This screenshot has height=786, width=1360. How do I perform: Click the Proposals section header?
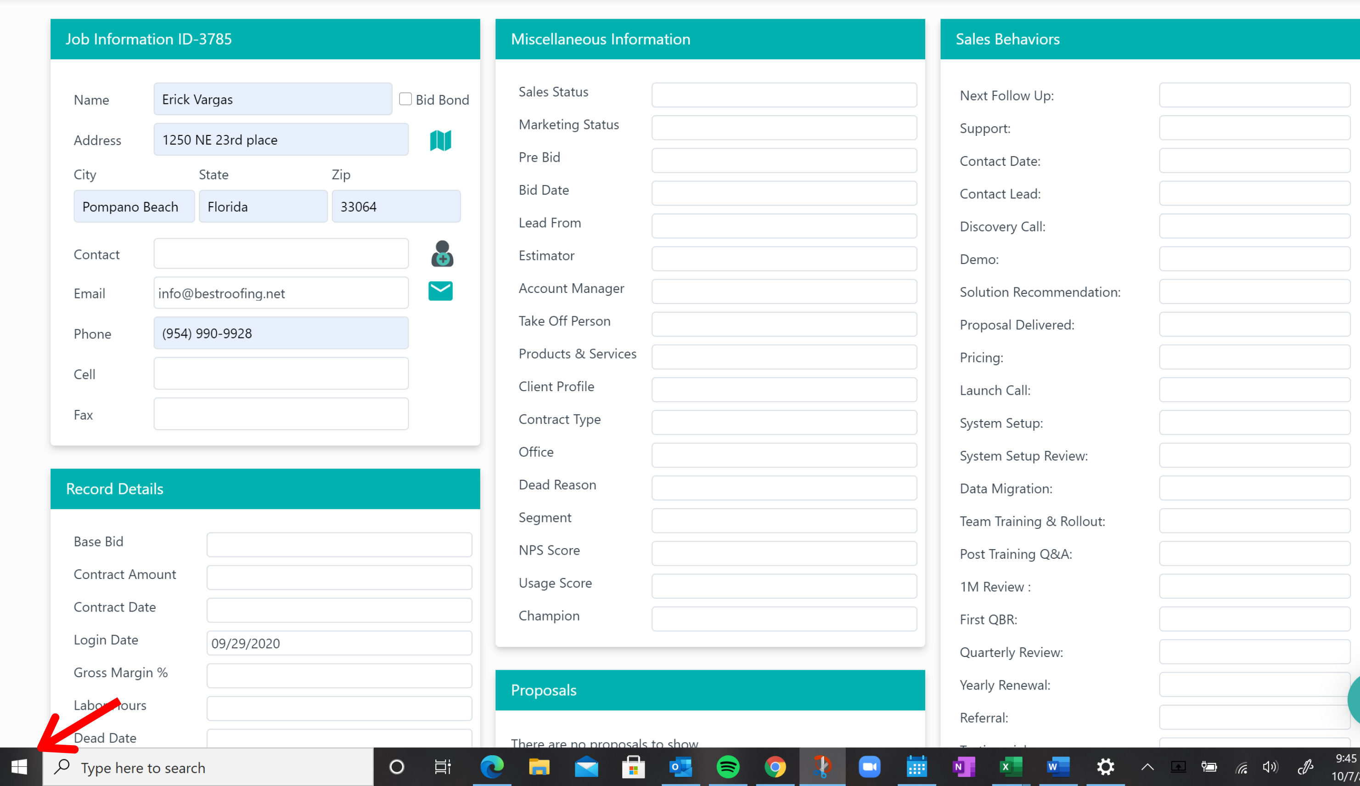pyautogui.click(x=710, y=690)
